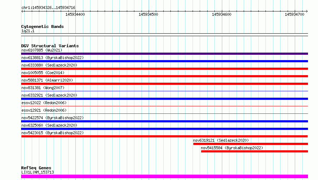Click the 145934500 ruler position label

pyautogui.click(x=148, y=14)
